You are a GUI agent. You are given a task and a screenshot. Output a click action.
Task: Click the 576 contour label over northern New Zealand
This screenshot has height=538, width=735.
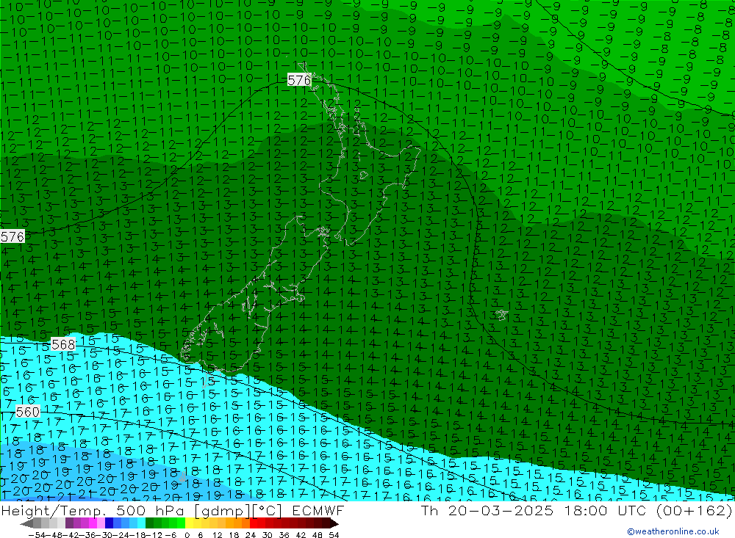(299, 80)
